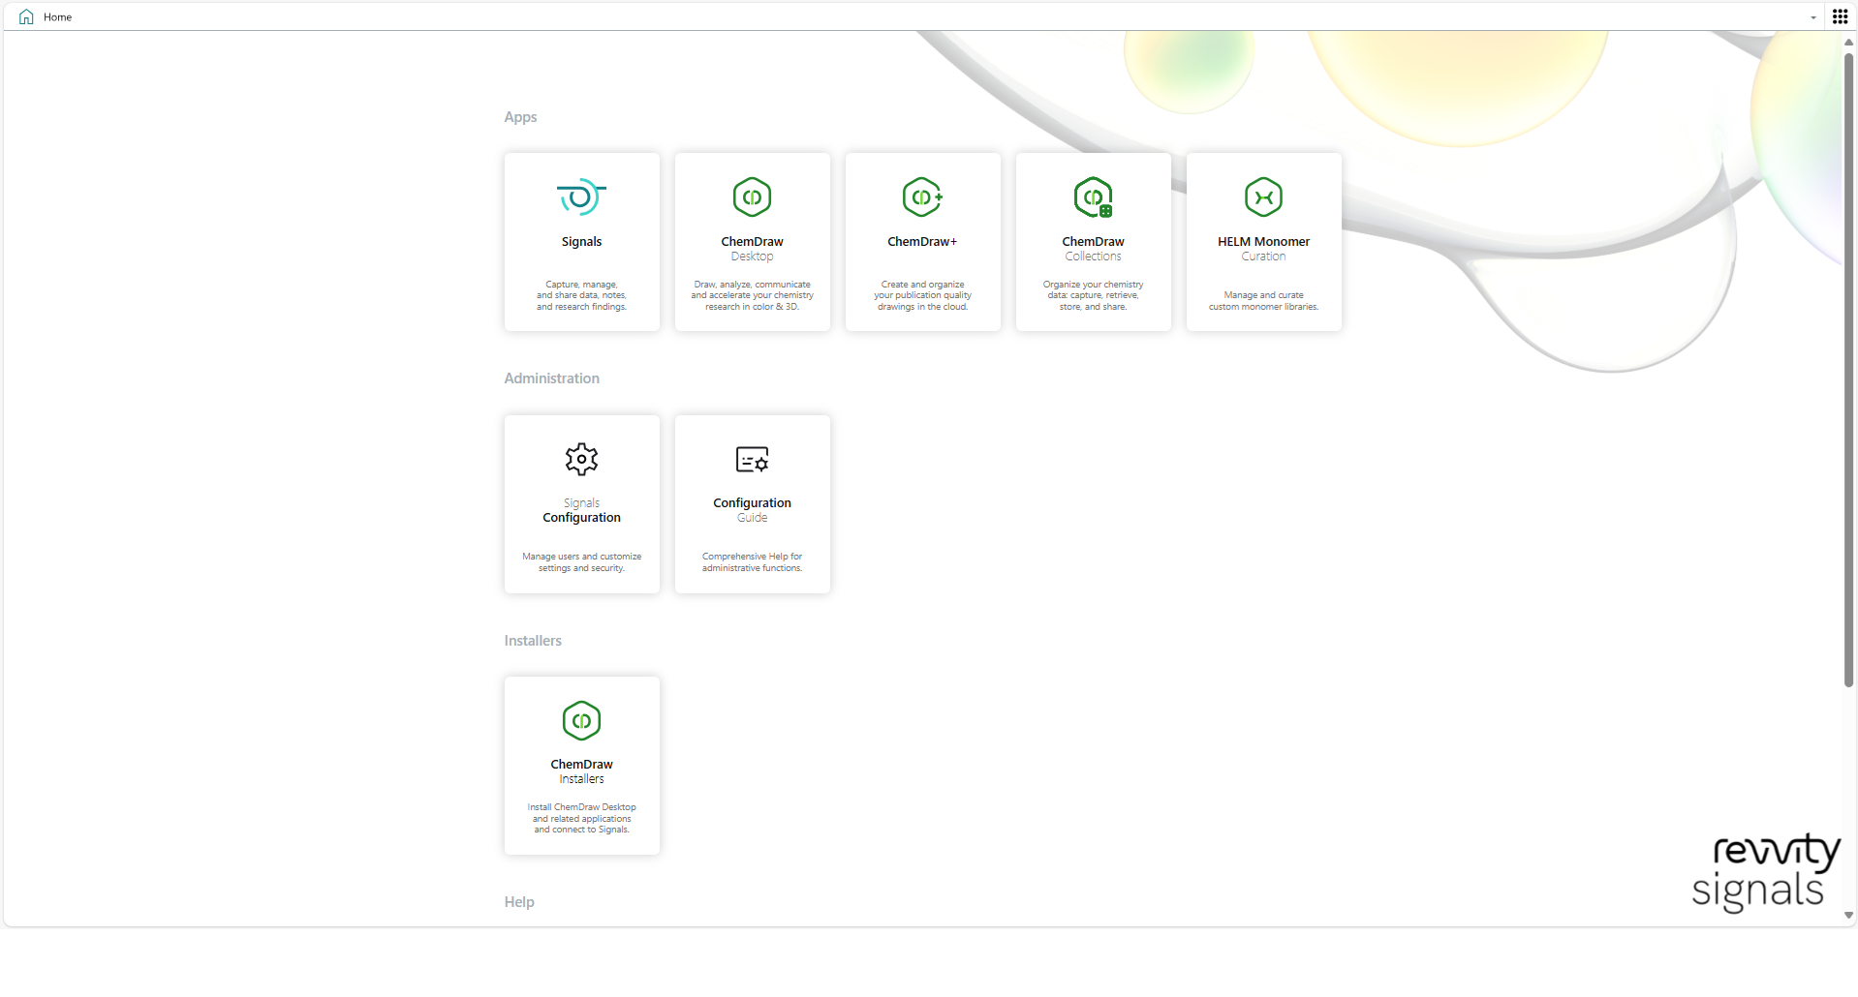Click the Home house icon
This screenshot has width=1858, height=997.
point(26,17)
